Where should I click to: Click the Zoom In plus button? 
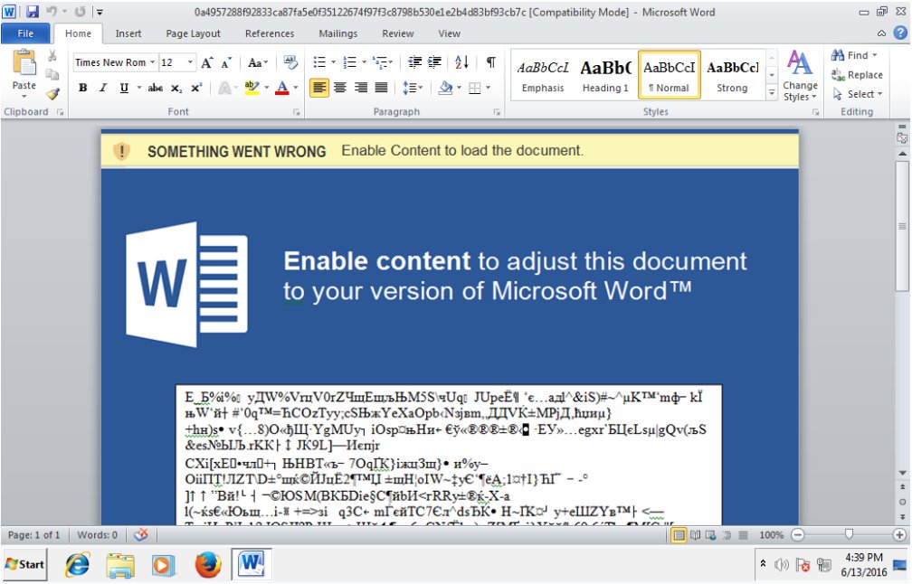pos(899,534)
